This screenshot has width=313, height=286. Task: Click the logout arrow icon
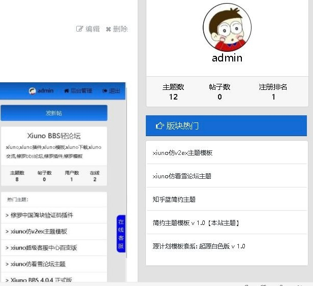[x=105, y=91]
